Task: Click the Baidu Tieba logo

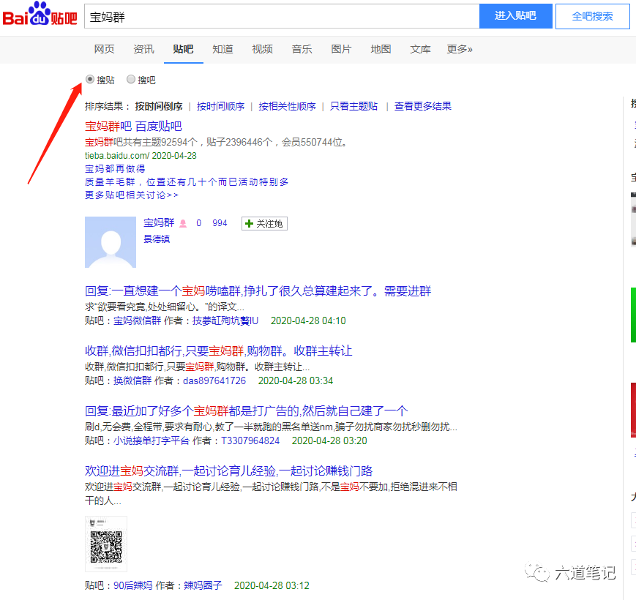Action: point(40,16)
